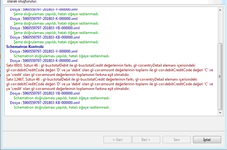Click the last Schematron doğrulaması success message

pyautogui.click(x=62, y=107)
